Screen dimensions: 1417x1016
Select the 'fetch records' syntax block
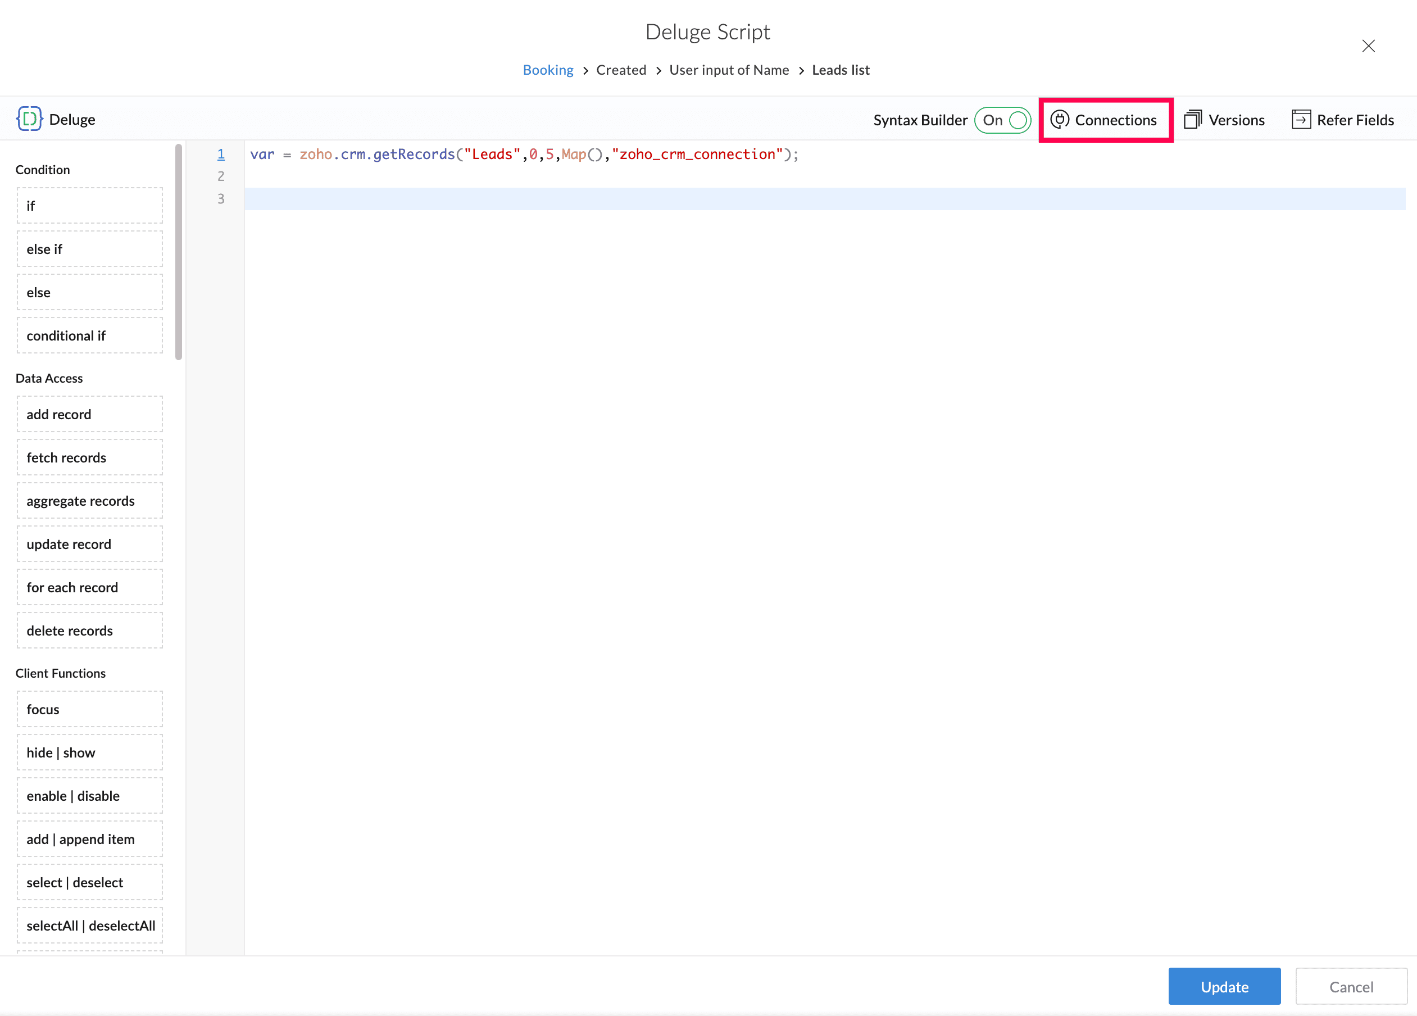click(x=89, y=457)
